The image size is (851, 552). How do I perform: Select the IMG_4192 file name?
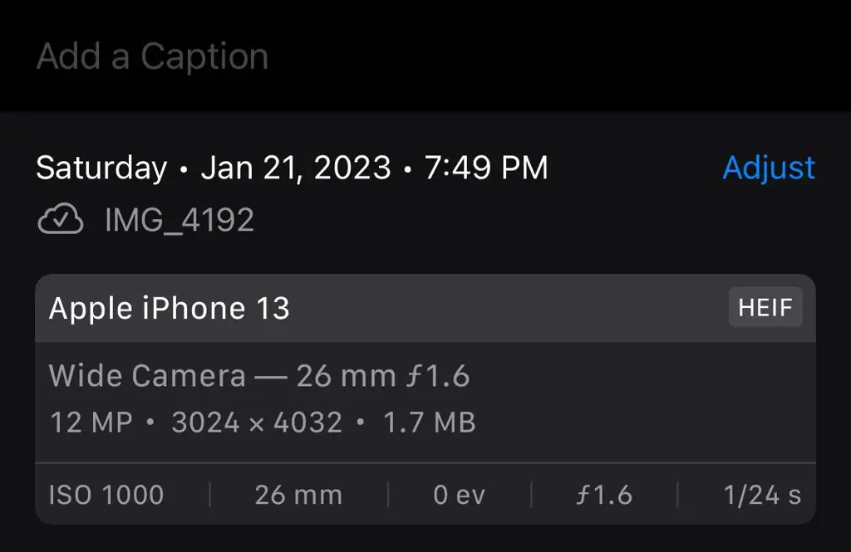point(180,220)
